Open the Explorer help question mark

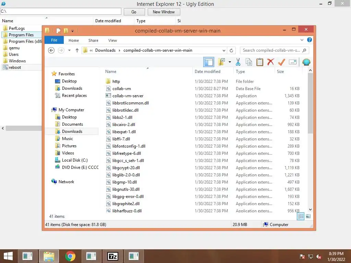point(310,40)
